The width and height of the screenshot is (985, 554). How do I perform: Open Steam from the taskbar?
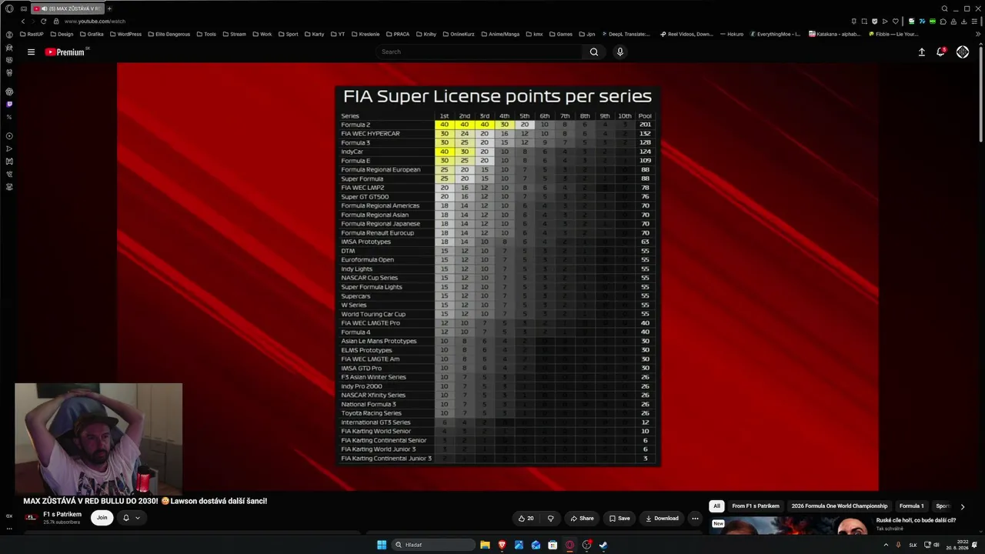(x=603, y=545)
